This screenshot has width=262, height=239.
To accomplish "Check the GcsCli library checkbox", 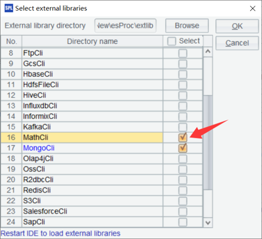I will pos(183,64).
